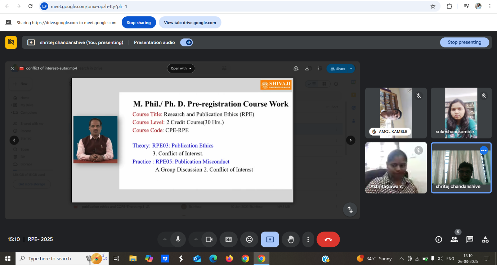
Task: Click sukeshani kamble's video tile
Action: [x=461, y=113]
